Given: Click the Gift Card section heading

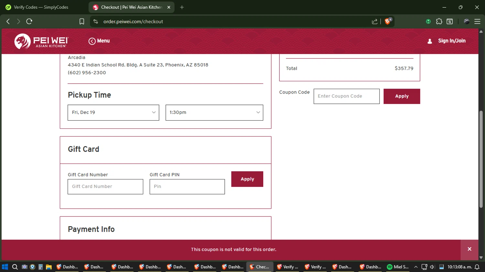Looking at the screenshot, I should click(x=83, y=149).
